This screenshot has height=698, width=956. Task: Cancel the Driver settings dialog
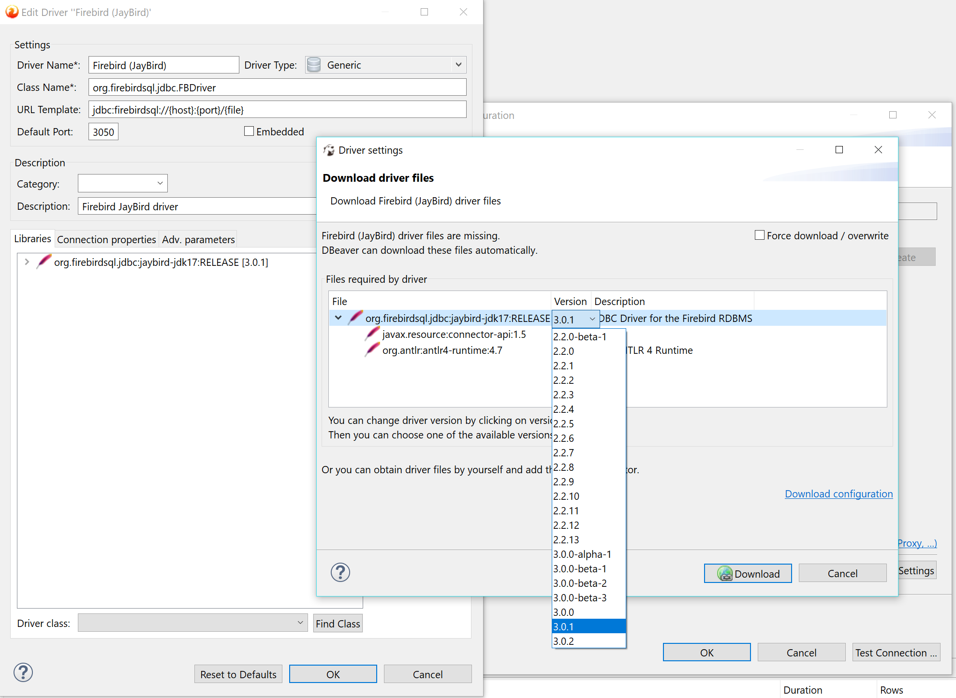(x=842, y=573)
